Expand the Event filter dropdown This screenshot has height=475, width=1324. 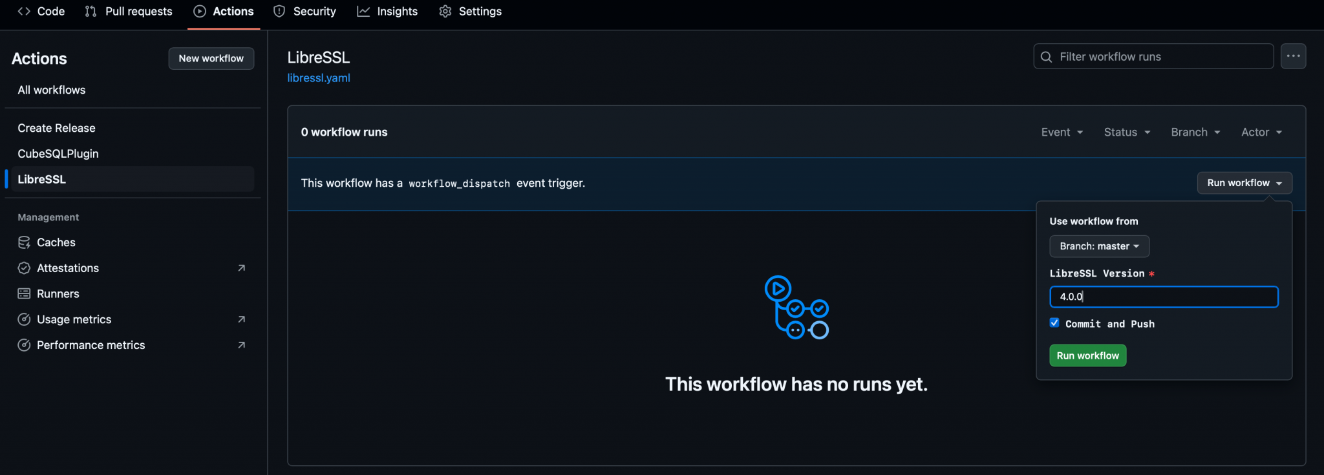coord(1062,132)
